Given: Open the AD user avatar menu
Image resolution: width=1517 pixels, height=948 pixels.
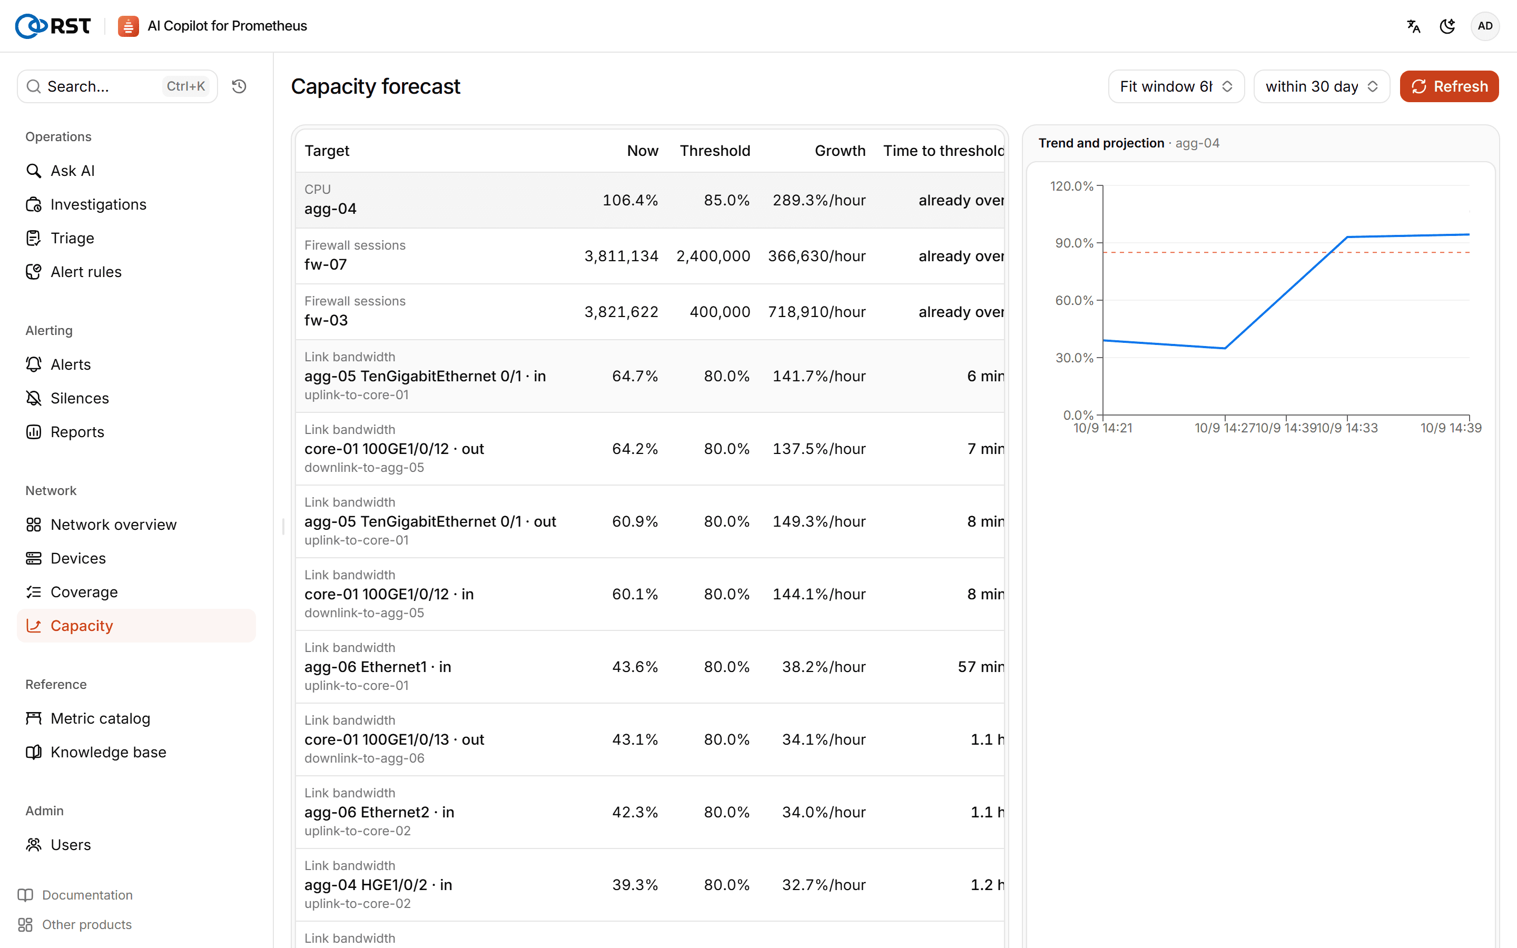Looking at the screenshot, I should pyautogui.click(x=1485, y=26).
